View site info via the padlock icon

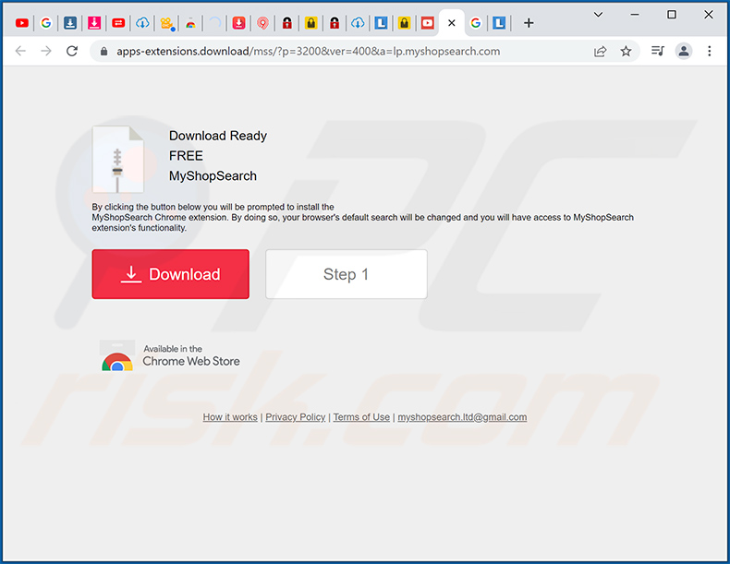pyautogui.click(x=104, y=51)
